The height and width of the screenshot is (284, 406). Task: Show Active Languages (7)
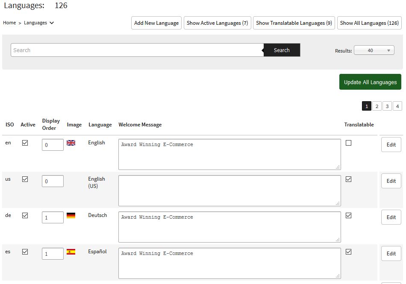pos(218,23)
